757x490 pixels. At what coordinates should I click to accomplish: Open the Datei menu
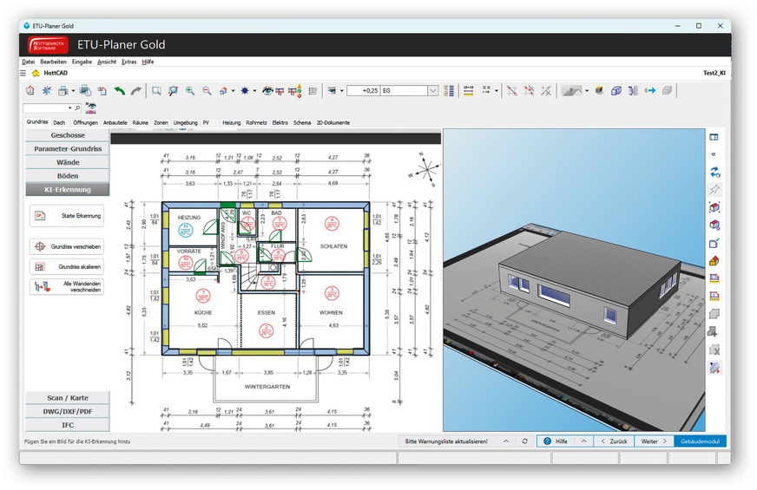click(29, 62)
